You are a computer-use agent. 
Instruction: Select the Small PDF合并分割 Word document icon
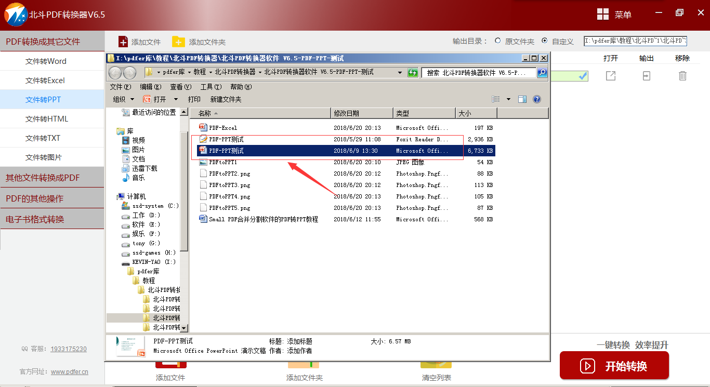click(x=203, y=219)
